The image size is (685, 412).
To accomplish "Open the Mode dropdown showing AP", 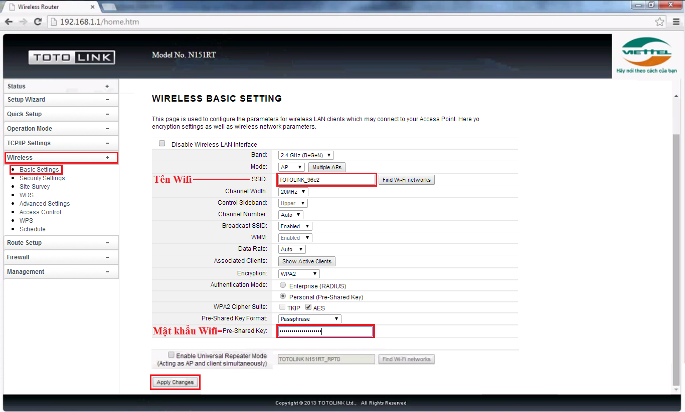I will [291, 167].
